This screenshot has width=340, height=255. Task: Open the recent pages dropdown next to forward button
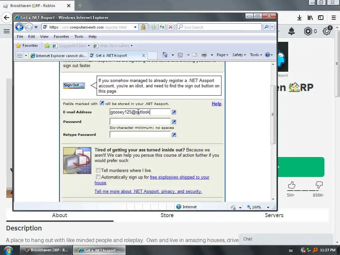36,27
